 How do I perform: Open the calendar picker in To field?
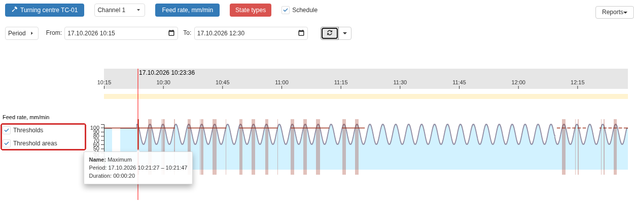[x=301, y=33]
